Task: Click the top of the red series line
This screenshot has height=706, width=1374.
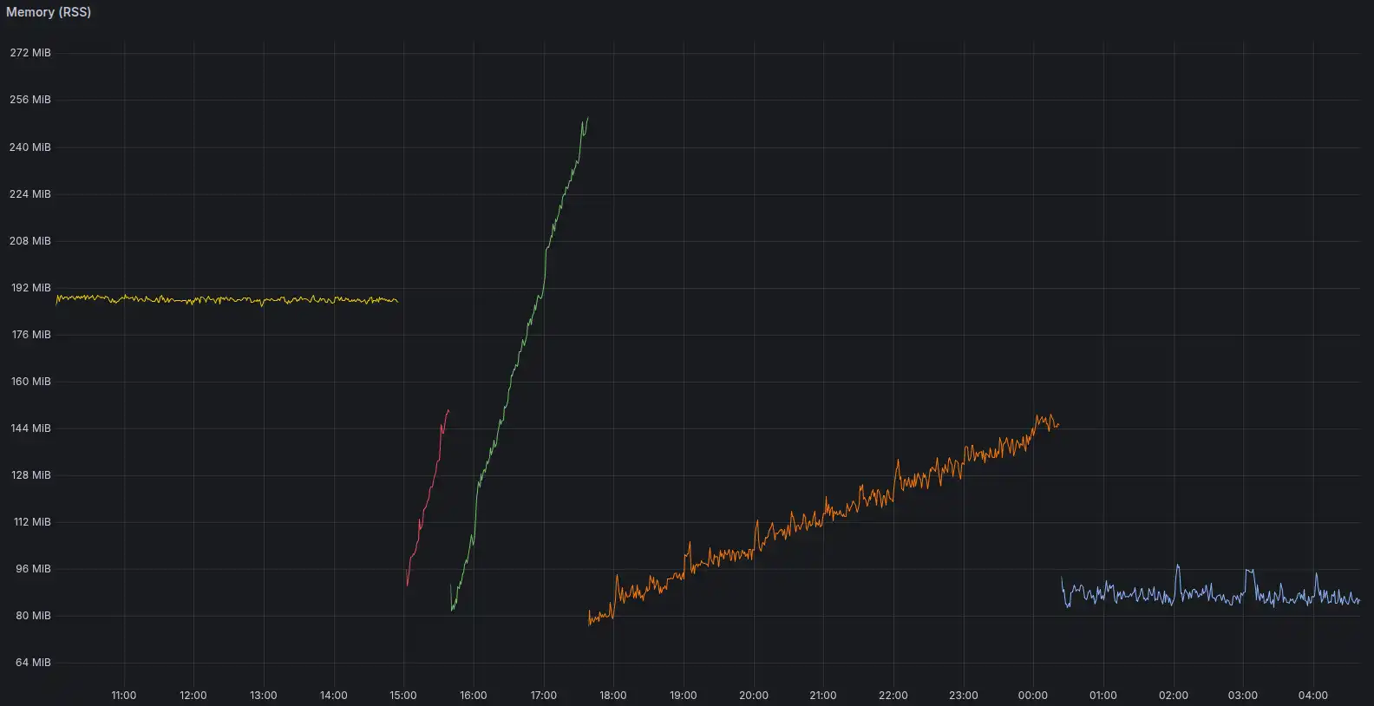Action: click(x=448, y=411)
